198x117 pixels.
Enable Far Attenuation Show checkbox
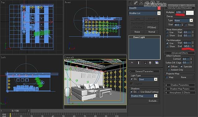point(167,46)
